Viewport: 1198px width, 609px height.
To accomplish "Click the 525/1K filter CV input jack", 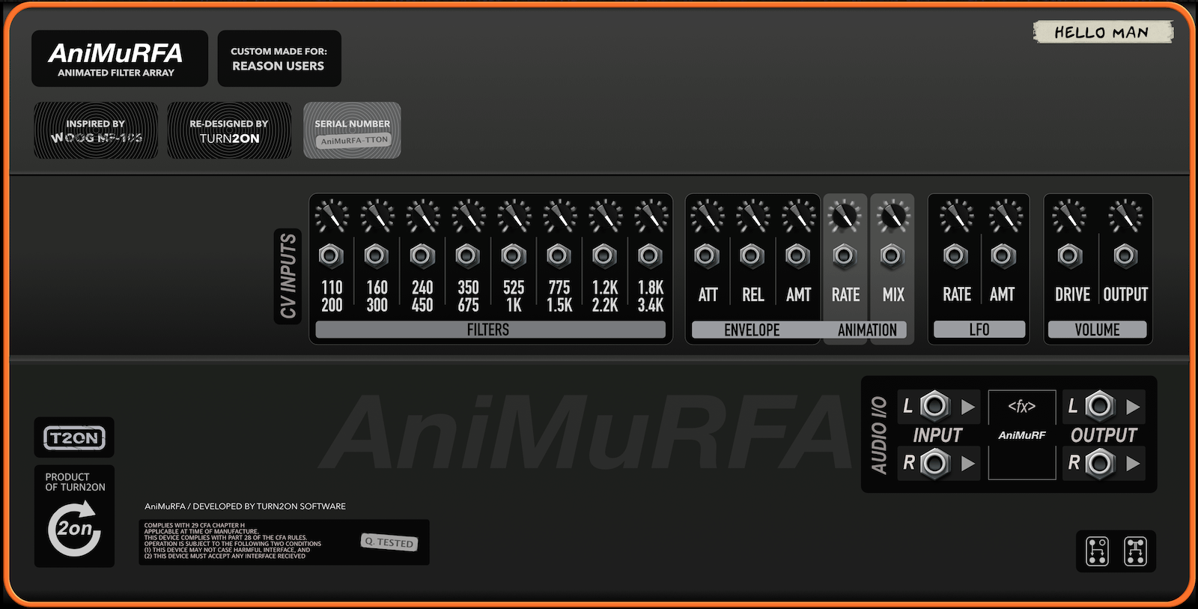I will tap(514, 256).
